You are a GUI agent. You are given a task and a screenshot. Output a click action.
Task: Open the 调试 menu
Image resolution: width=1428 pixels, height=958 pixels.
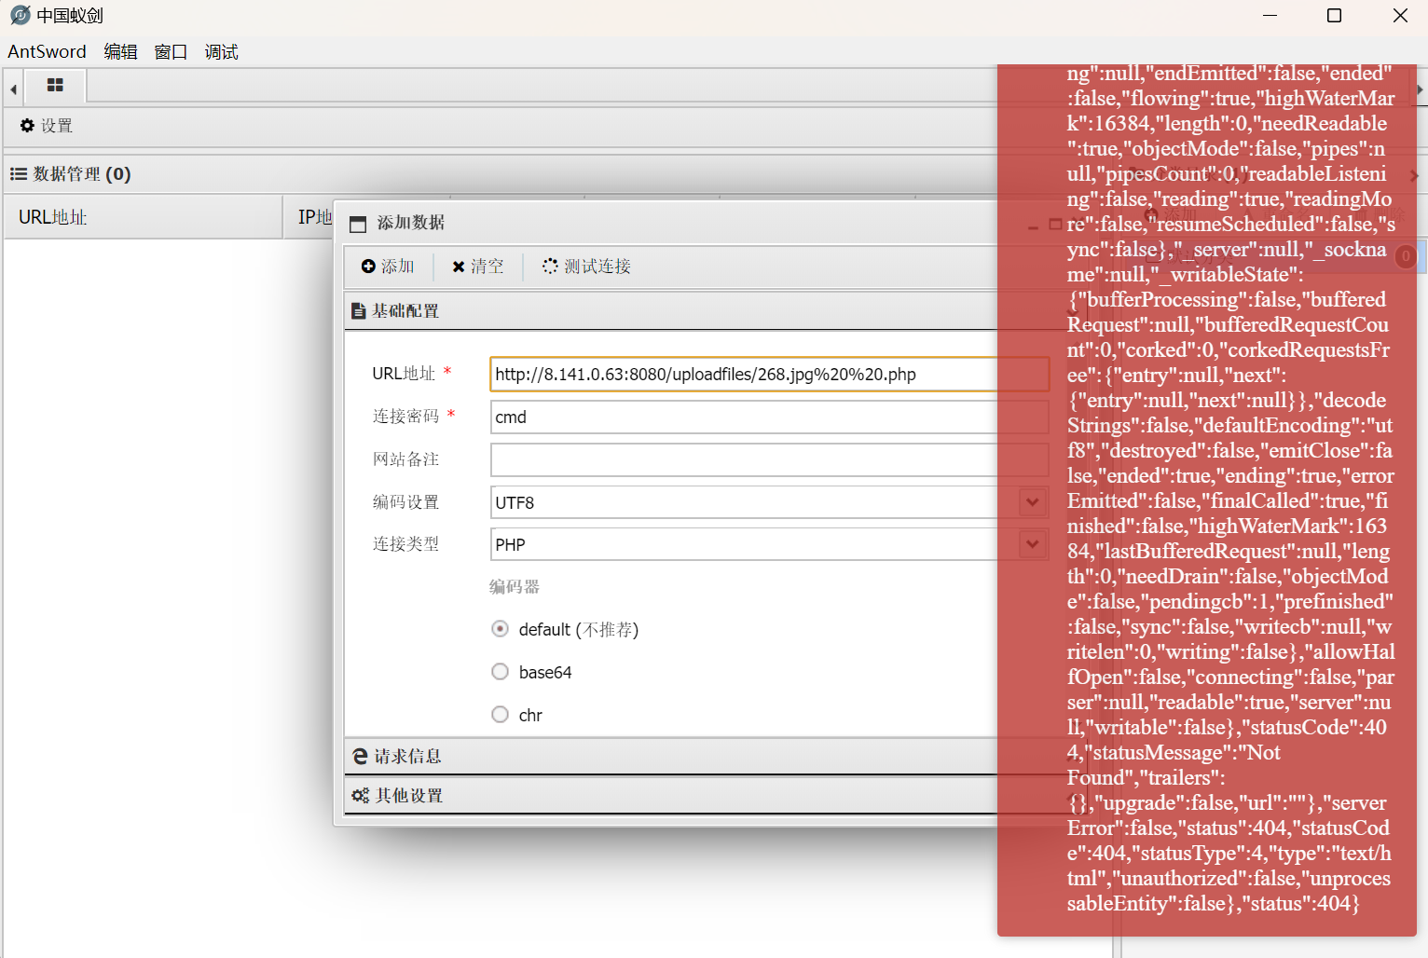(221, 51)
